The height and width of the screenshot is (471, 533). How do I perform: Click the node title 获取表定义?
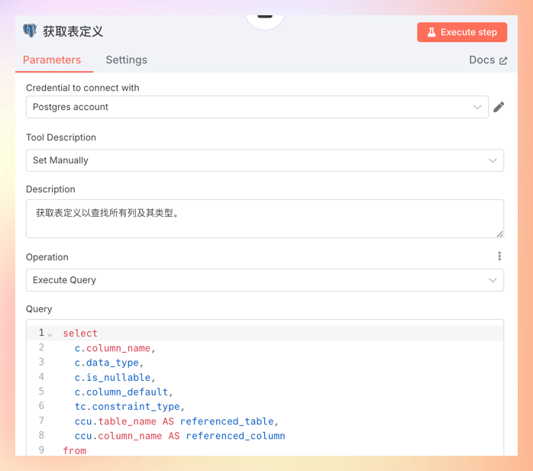[73, 31]
